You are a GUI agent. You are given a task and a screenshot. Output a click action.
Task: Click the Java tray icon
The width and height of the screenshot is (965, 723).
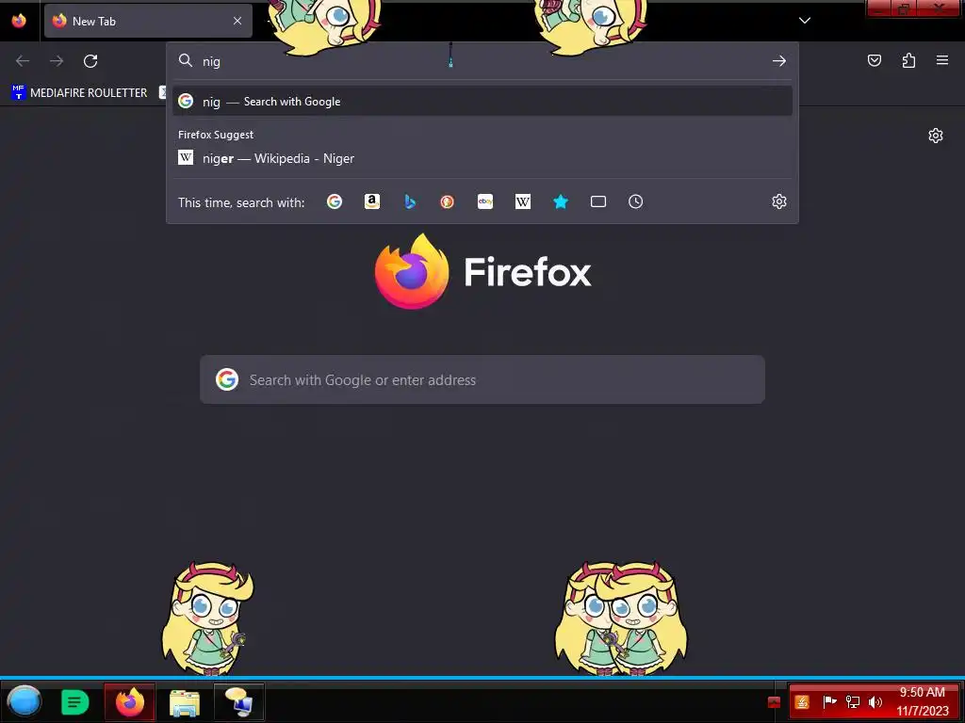point(802,701)
